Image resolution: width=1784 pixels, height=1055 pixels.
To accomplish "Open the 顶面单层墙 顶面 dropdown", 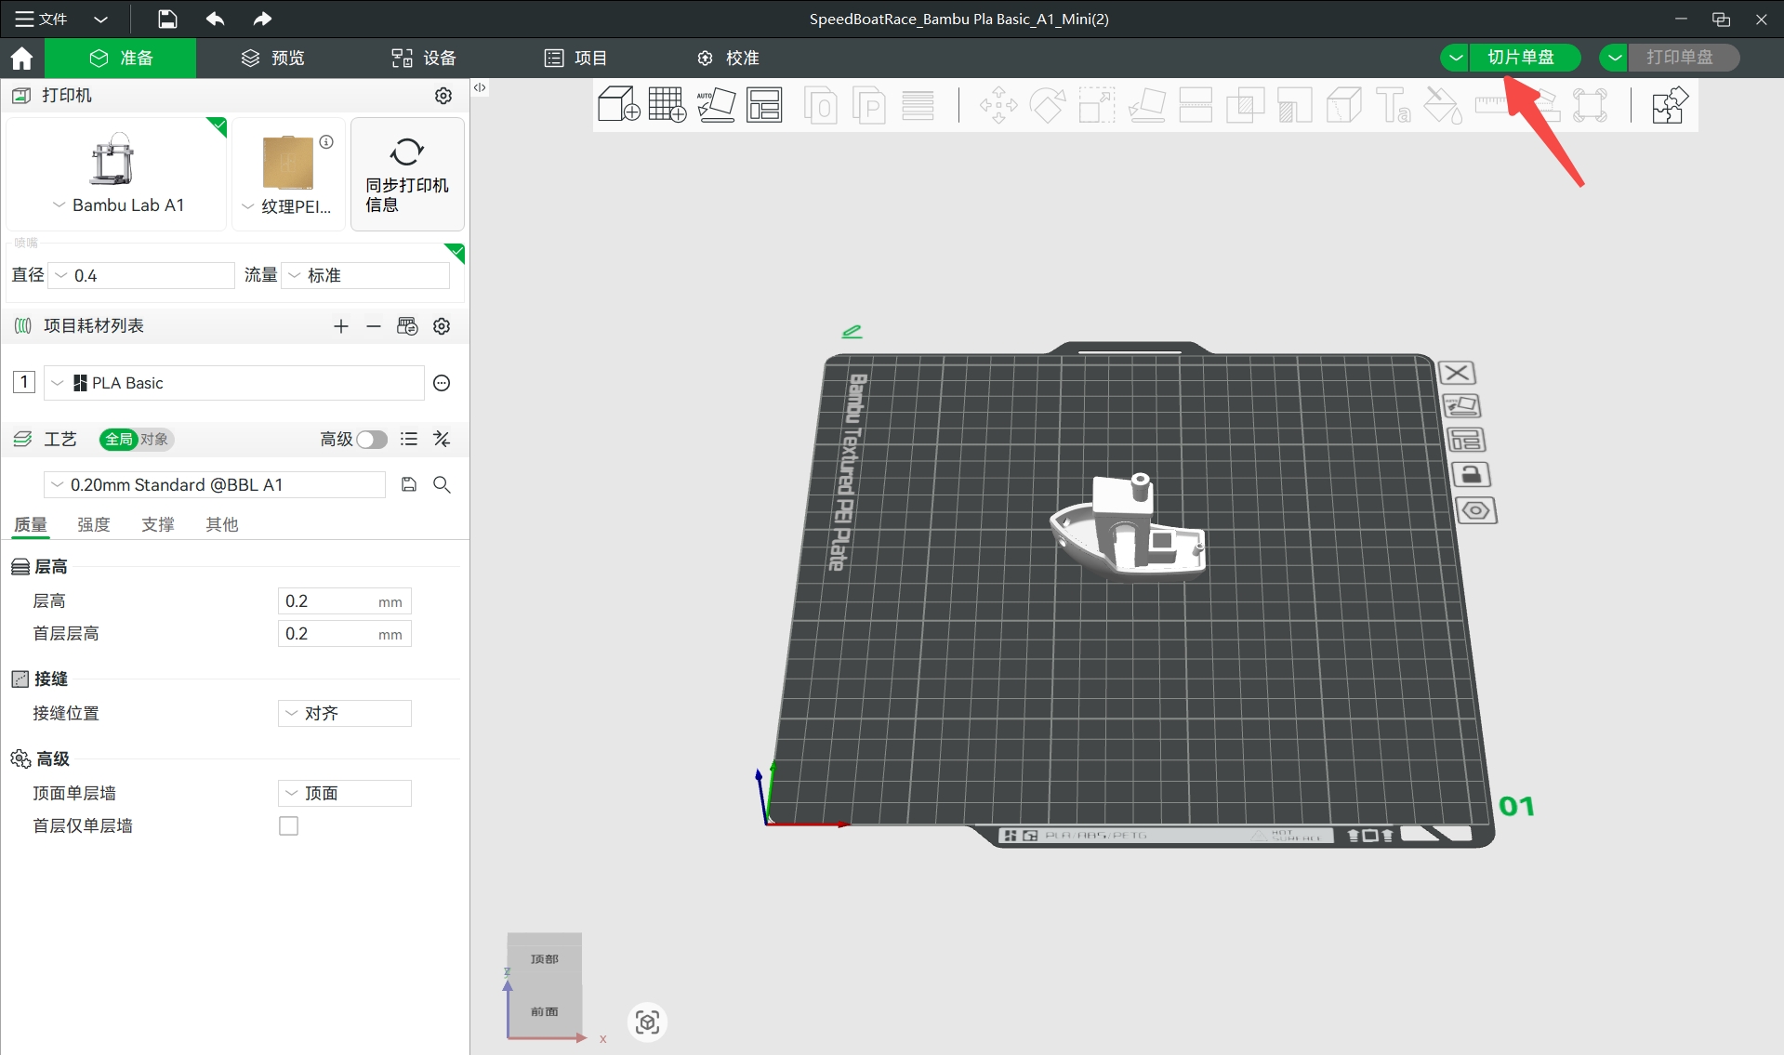I will pos(345,793).
